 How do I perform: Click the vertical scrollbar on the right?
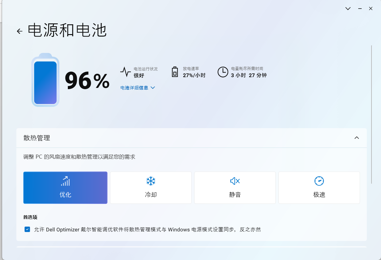click(x=371, y=114)
